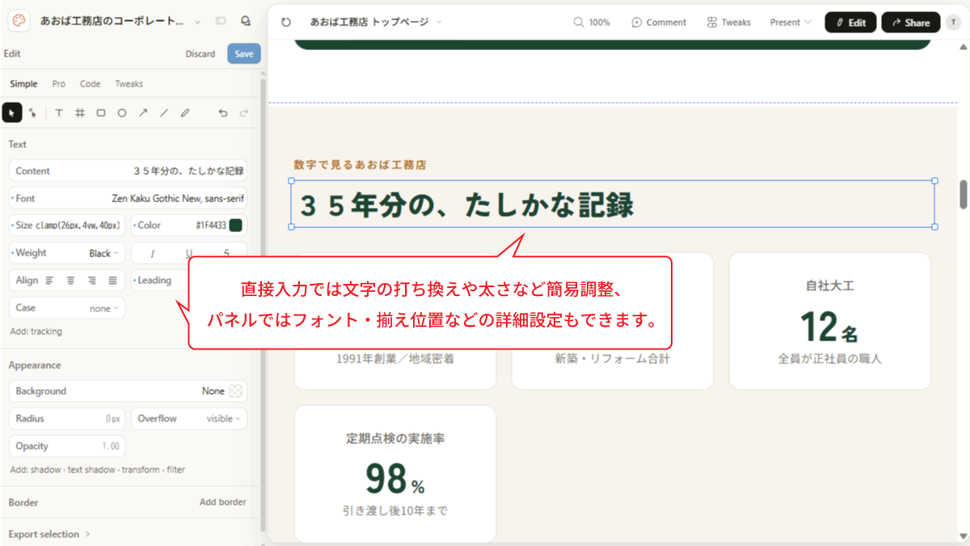Image resolution: width=970 pixels, height=546 pixels.
Task: Click the 数字で見るあおば工務店 label
Action: [x=361, y=165]
